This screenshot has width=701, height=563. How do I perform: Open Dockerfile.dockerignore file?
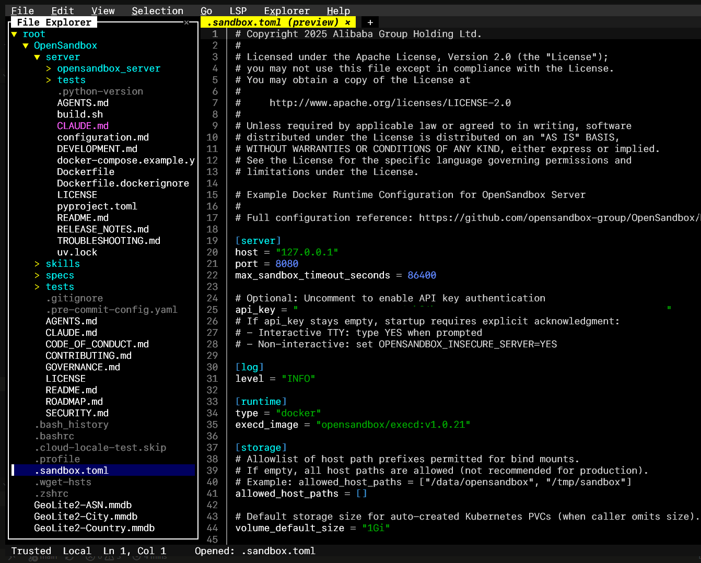(123, 183)
